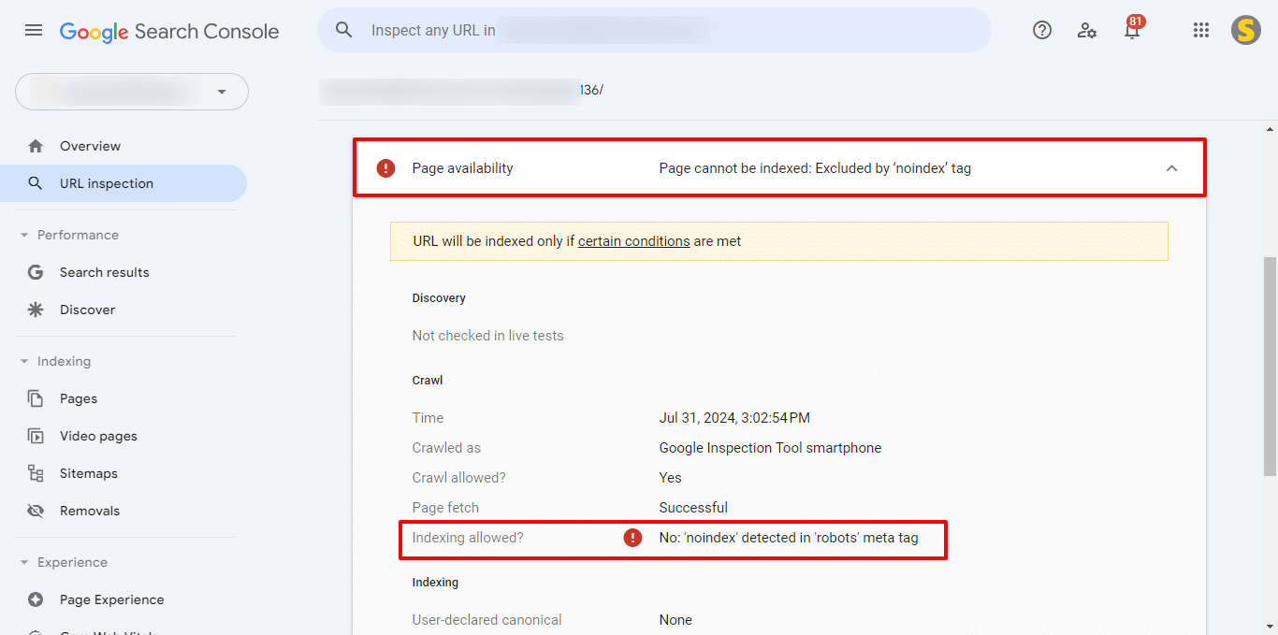
Task: Click the URL inspection magnifier icon
Action: click(36, 183)
